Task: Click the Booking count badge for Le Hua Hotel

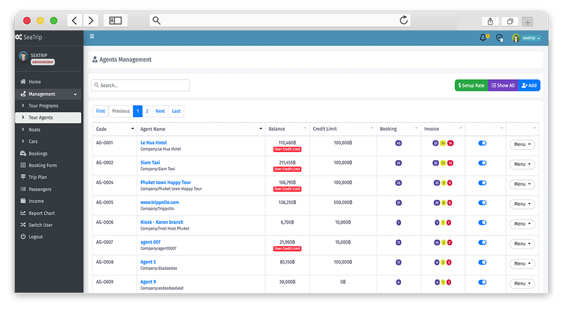Action: pos(398,143)
